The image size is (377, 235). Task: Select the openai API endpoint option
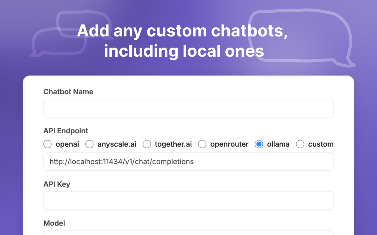pyautogui.click(x=47, y=144)
